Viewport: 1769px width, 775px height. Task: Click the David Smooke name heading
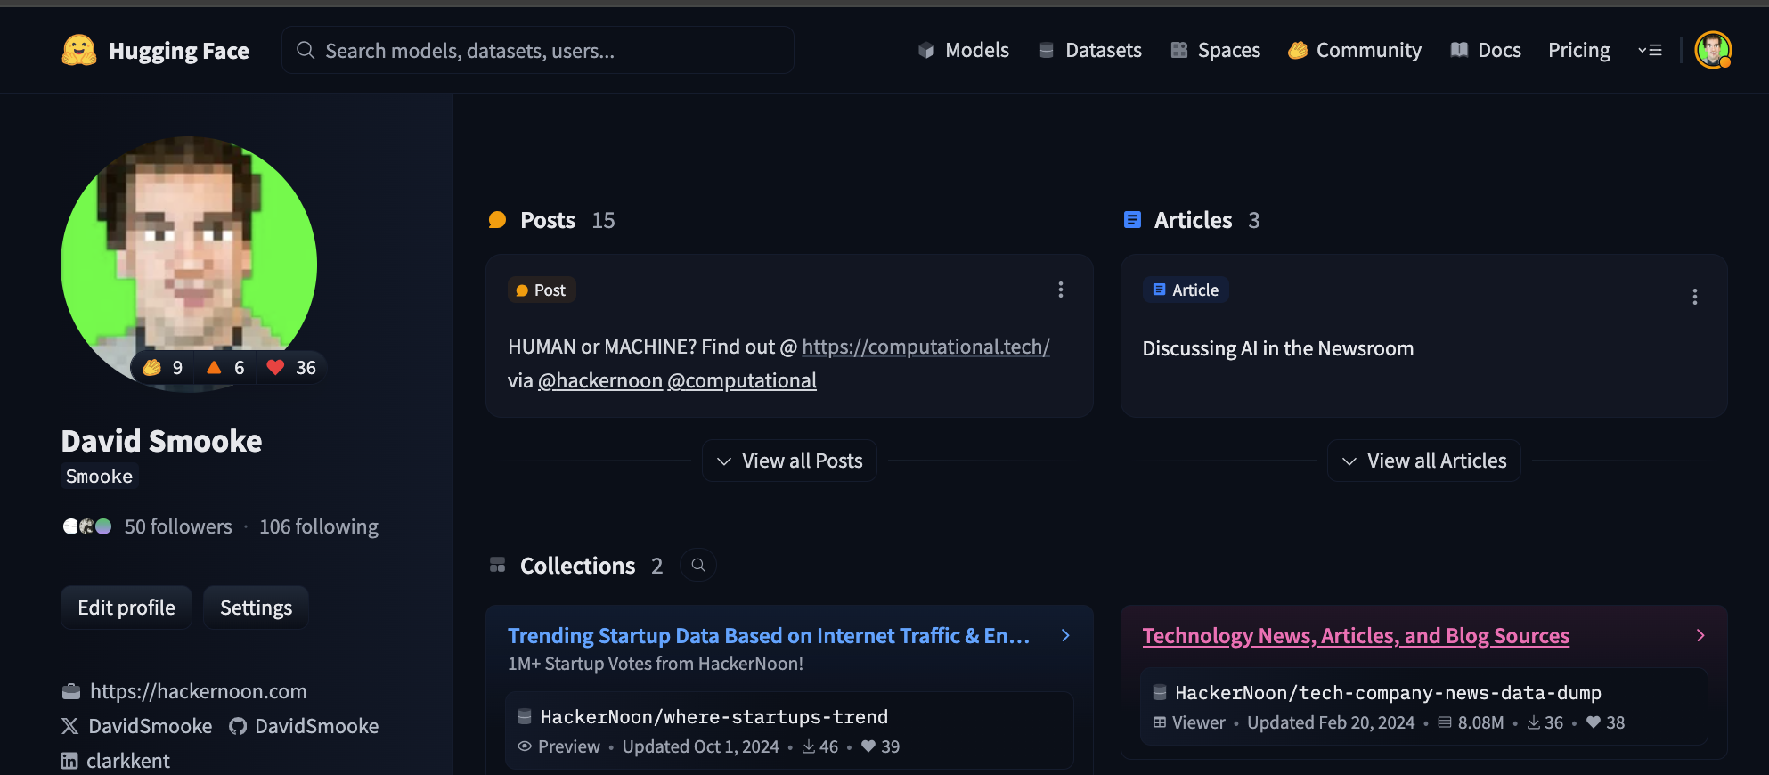coord(161,441)
